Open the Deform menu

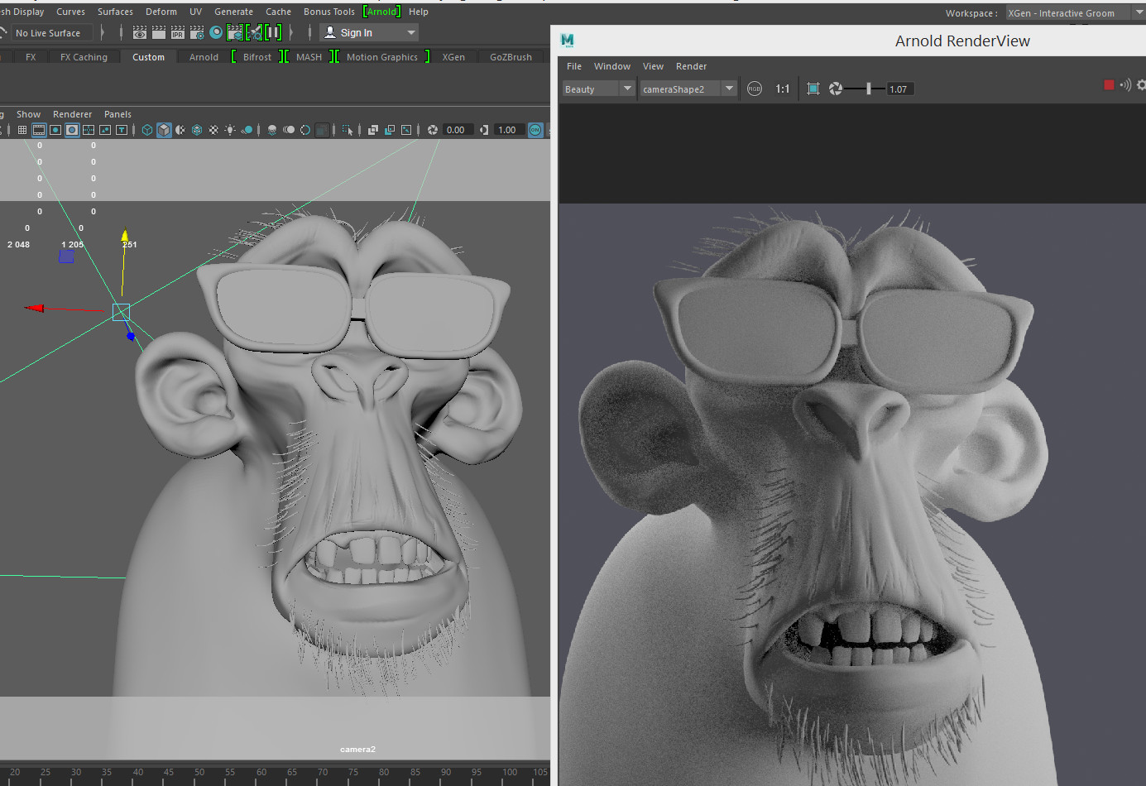tap(161, 12)
